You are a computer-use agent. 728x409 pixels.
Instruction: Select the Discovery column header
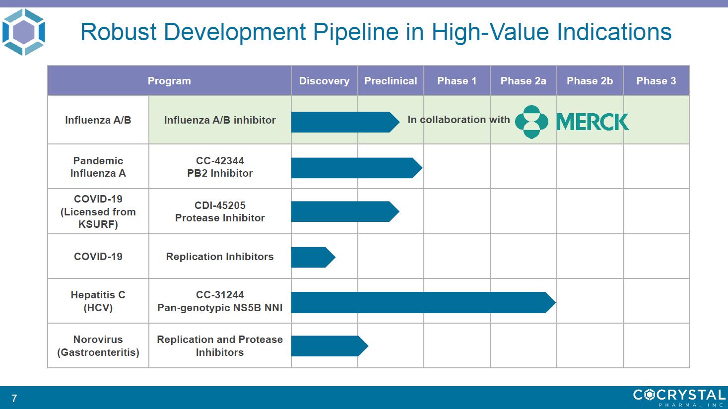coord(324,81)
